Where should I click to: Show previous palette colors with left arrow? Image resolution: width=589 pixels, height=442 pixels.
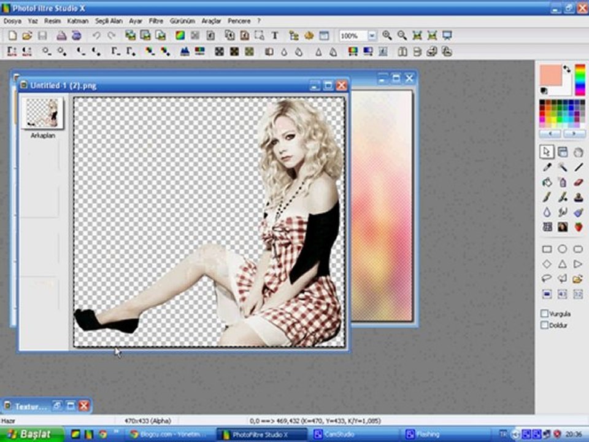pyautogui.click(x=551, y=133)
